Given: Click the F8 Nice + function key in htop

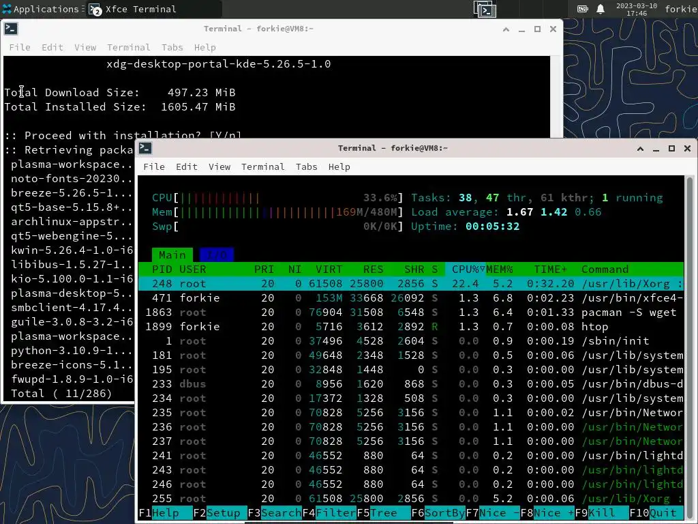Looking at the screenshot, I should pyautogui.click(x=547, y=513).
